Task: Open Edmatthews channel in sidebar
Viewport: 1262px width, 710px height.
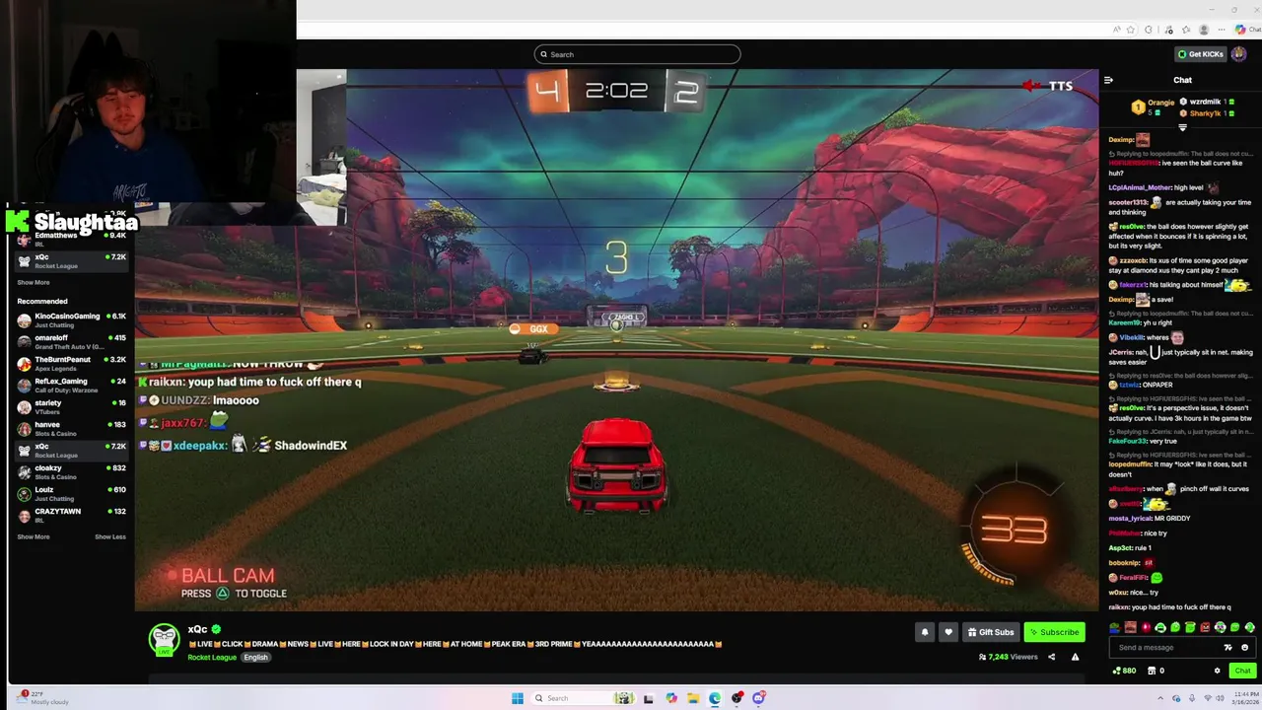Action: click(x=71, y=239)
